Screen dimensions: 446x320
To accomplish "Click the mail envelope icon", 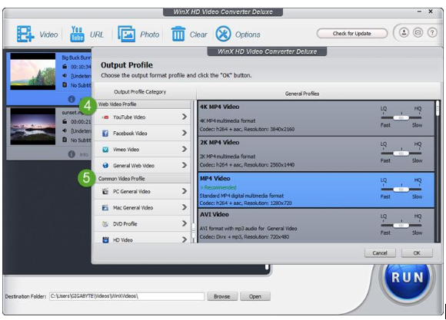I will coord(418,33).
